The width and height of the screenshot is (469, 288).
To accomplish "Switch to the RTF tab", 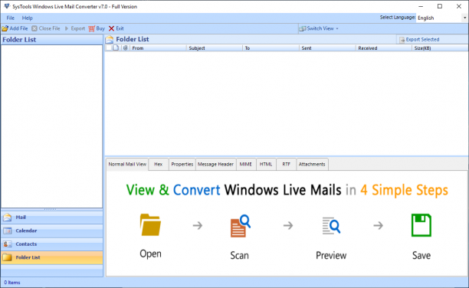I will tap(287, 164).
